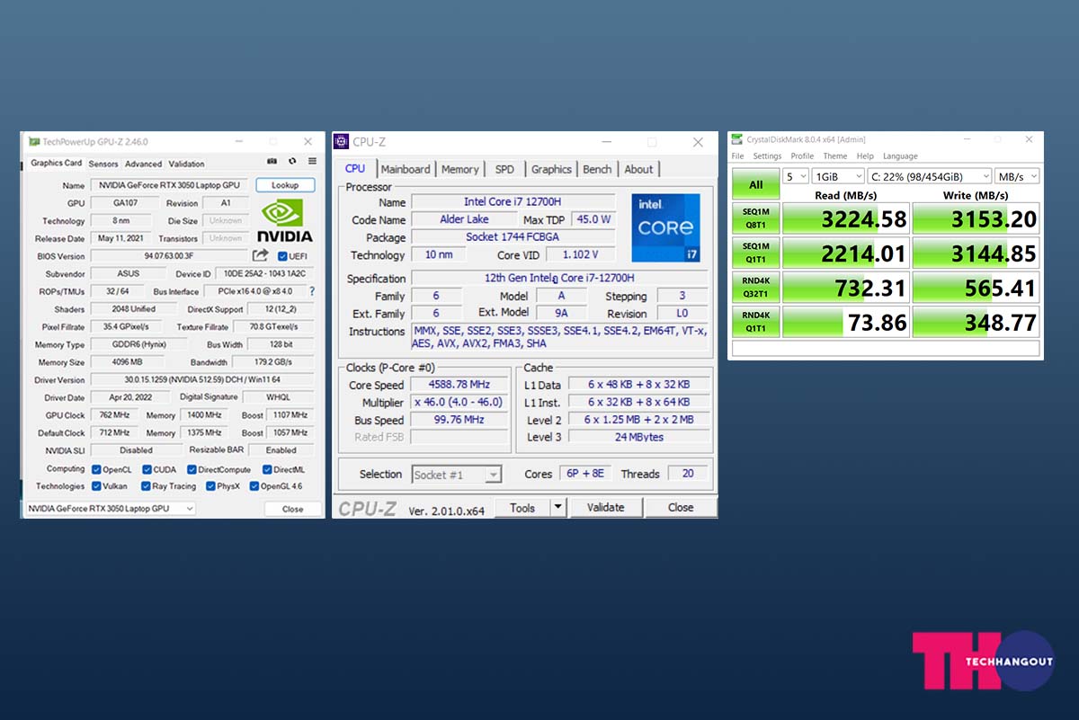Screen dimensions: 1079x720
Task: Run the SEQ1M Q8T1 test
Action: coord(755,218)
